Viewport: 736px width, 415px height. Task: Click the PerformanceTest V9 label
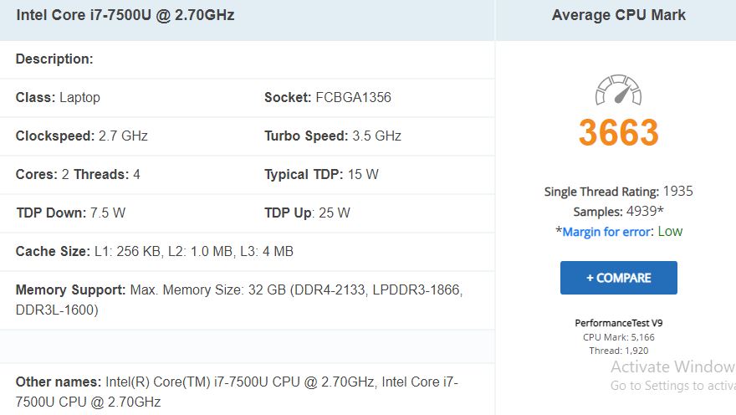(618, 323)
